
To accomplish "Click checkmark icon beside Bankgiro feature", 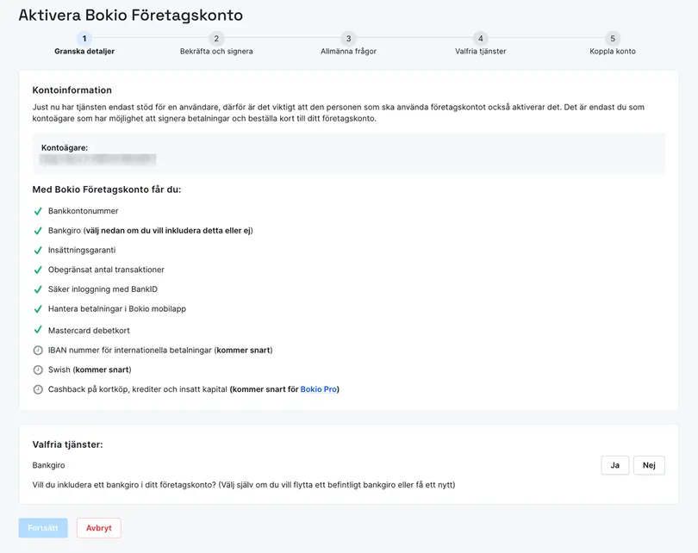I will point(38,231).
